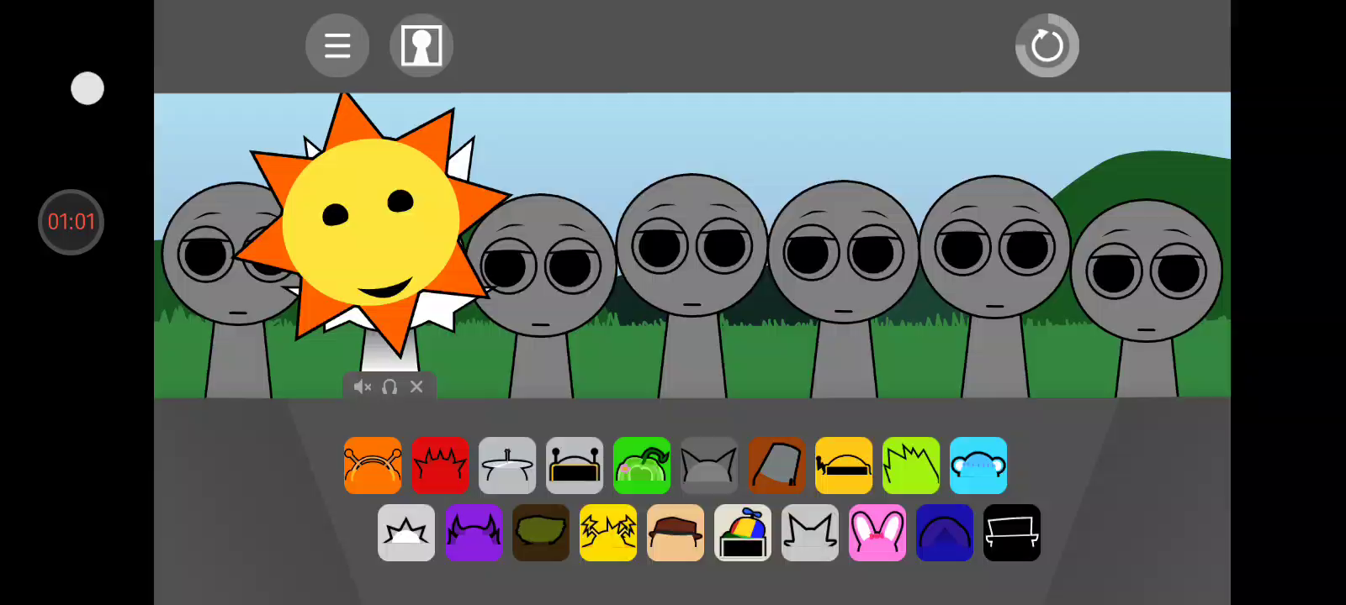Viewport: 1346px width, 605px height.
Task: Select the rightmost gray empty character
Action: click(1146, 277)
